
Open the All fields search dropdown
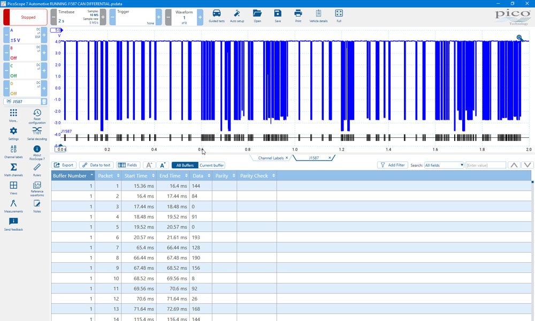[444, 165]
